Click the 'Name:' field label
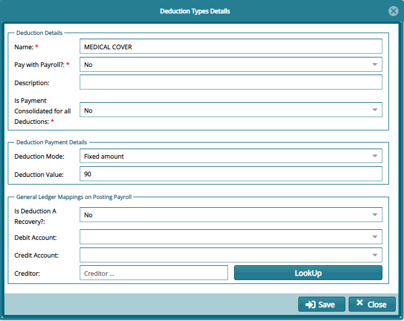 tap(24, 47)
